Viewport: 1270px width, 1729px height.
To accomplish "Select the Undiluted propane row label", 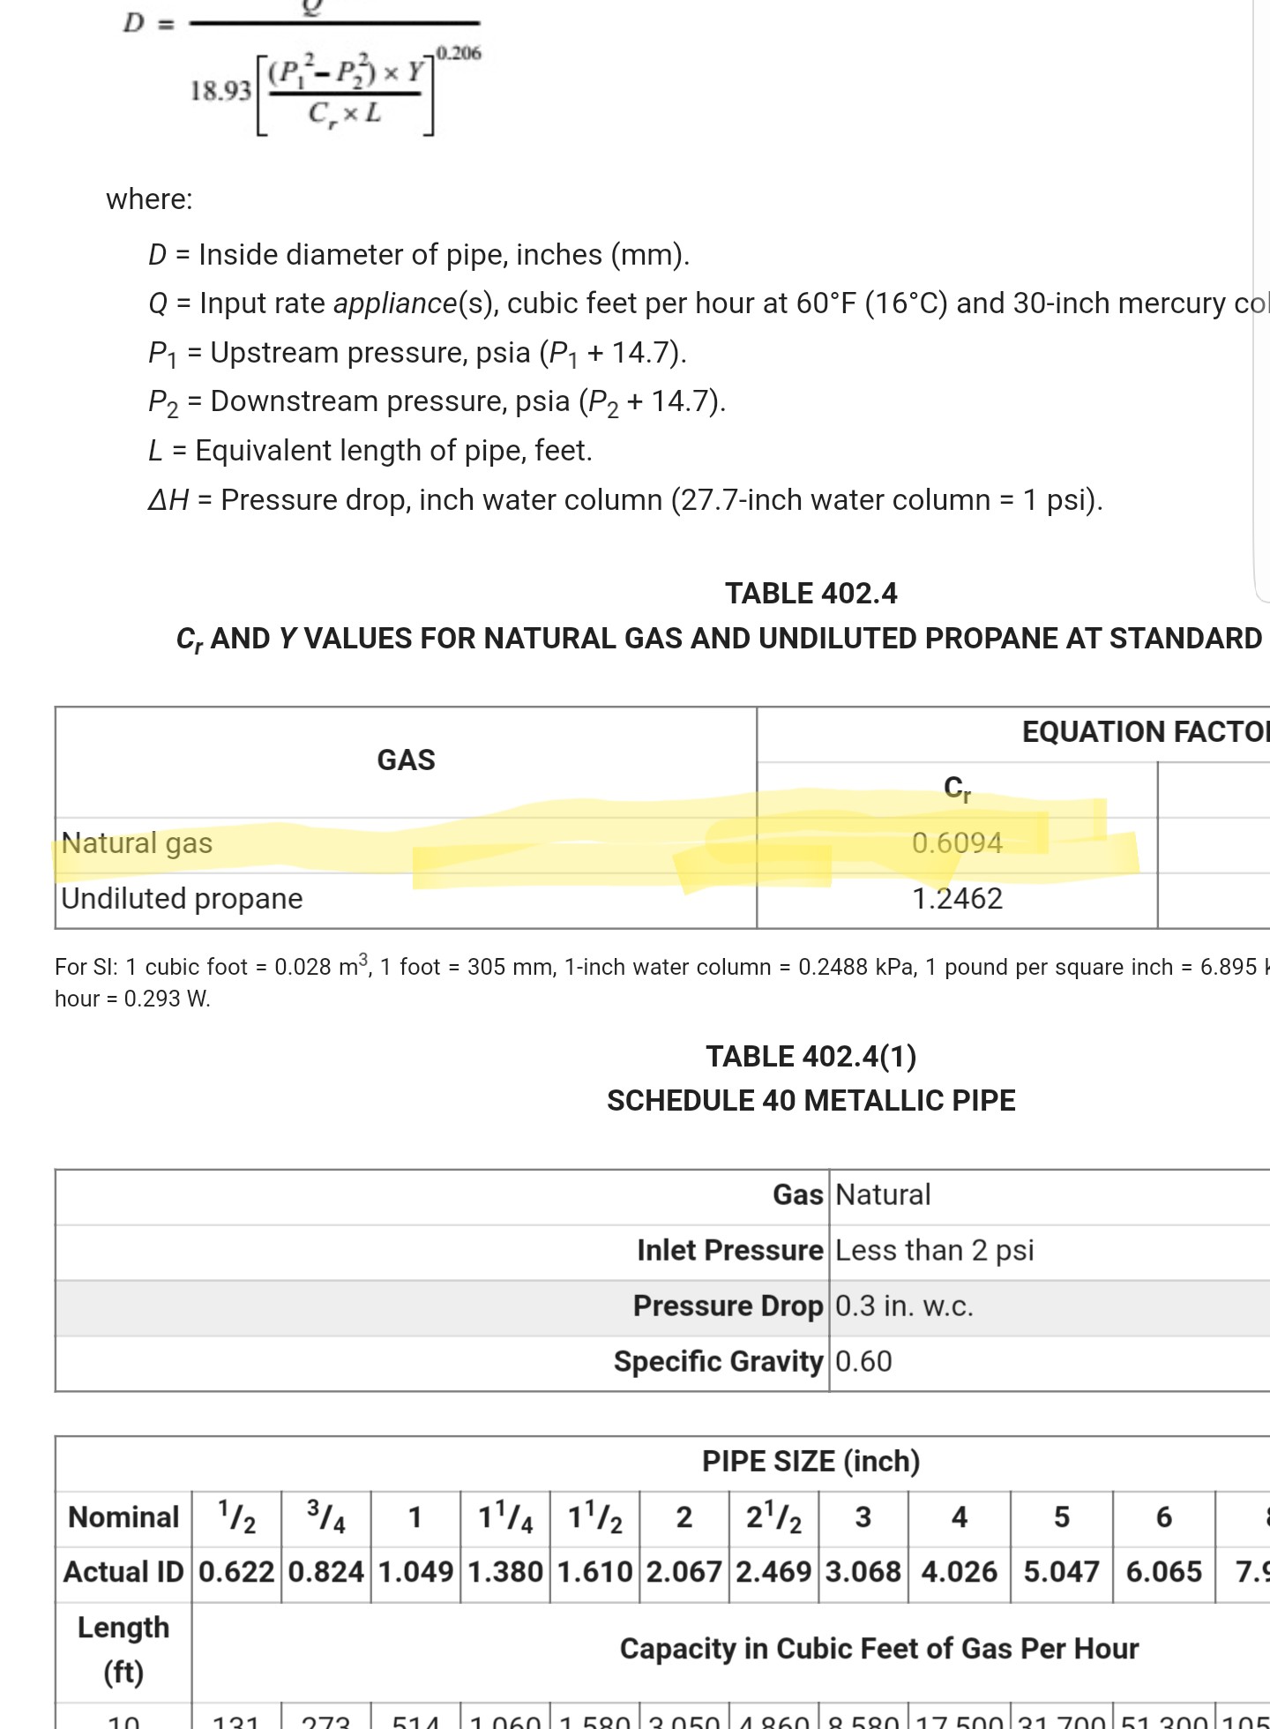I will [182, 899].
